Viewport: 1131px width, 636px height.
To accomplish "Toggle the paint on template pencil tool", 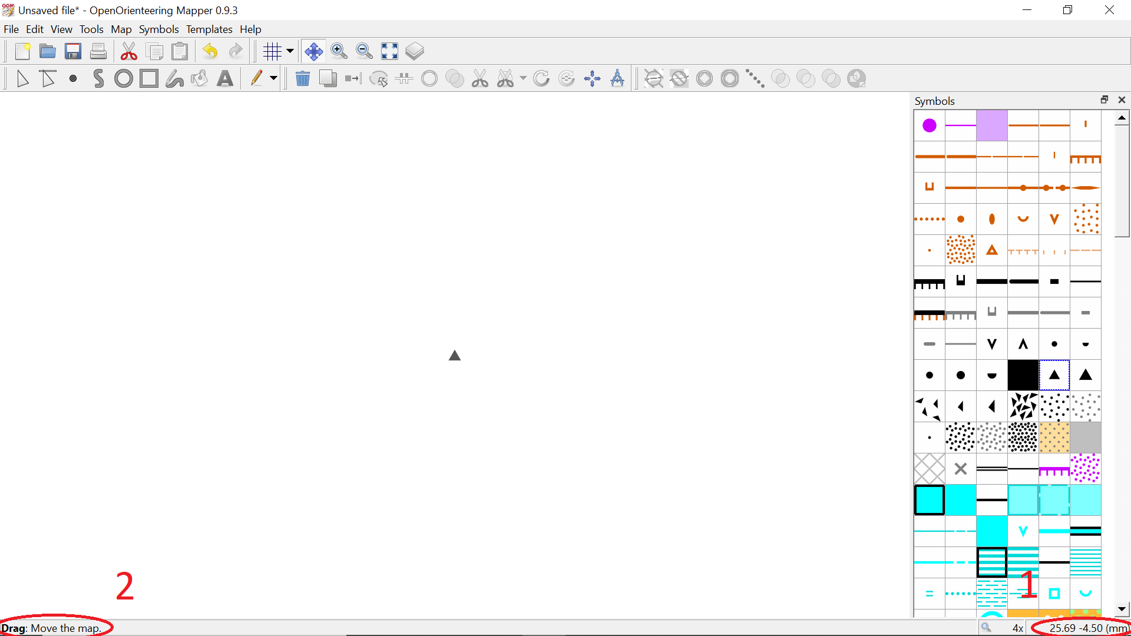I will tap(256, 79).
